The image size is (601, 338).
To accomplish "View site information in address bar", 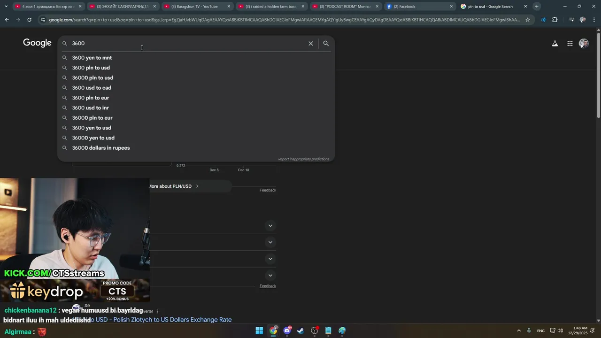I will pyautogui.click(x=43, y=20).
